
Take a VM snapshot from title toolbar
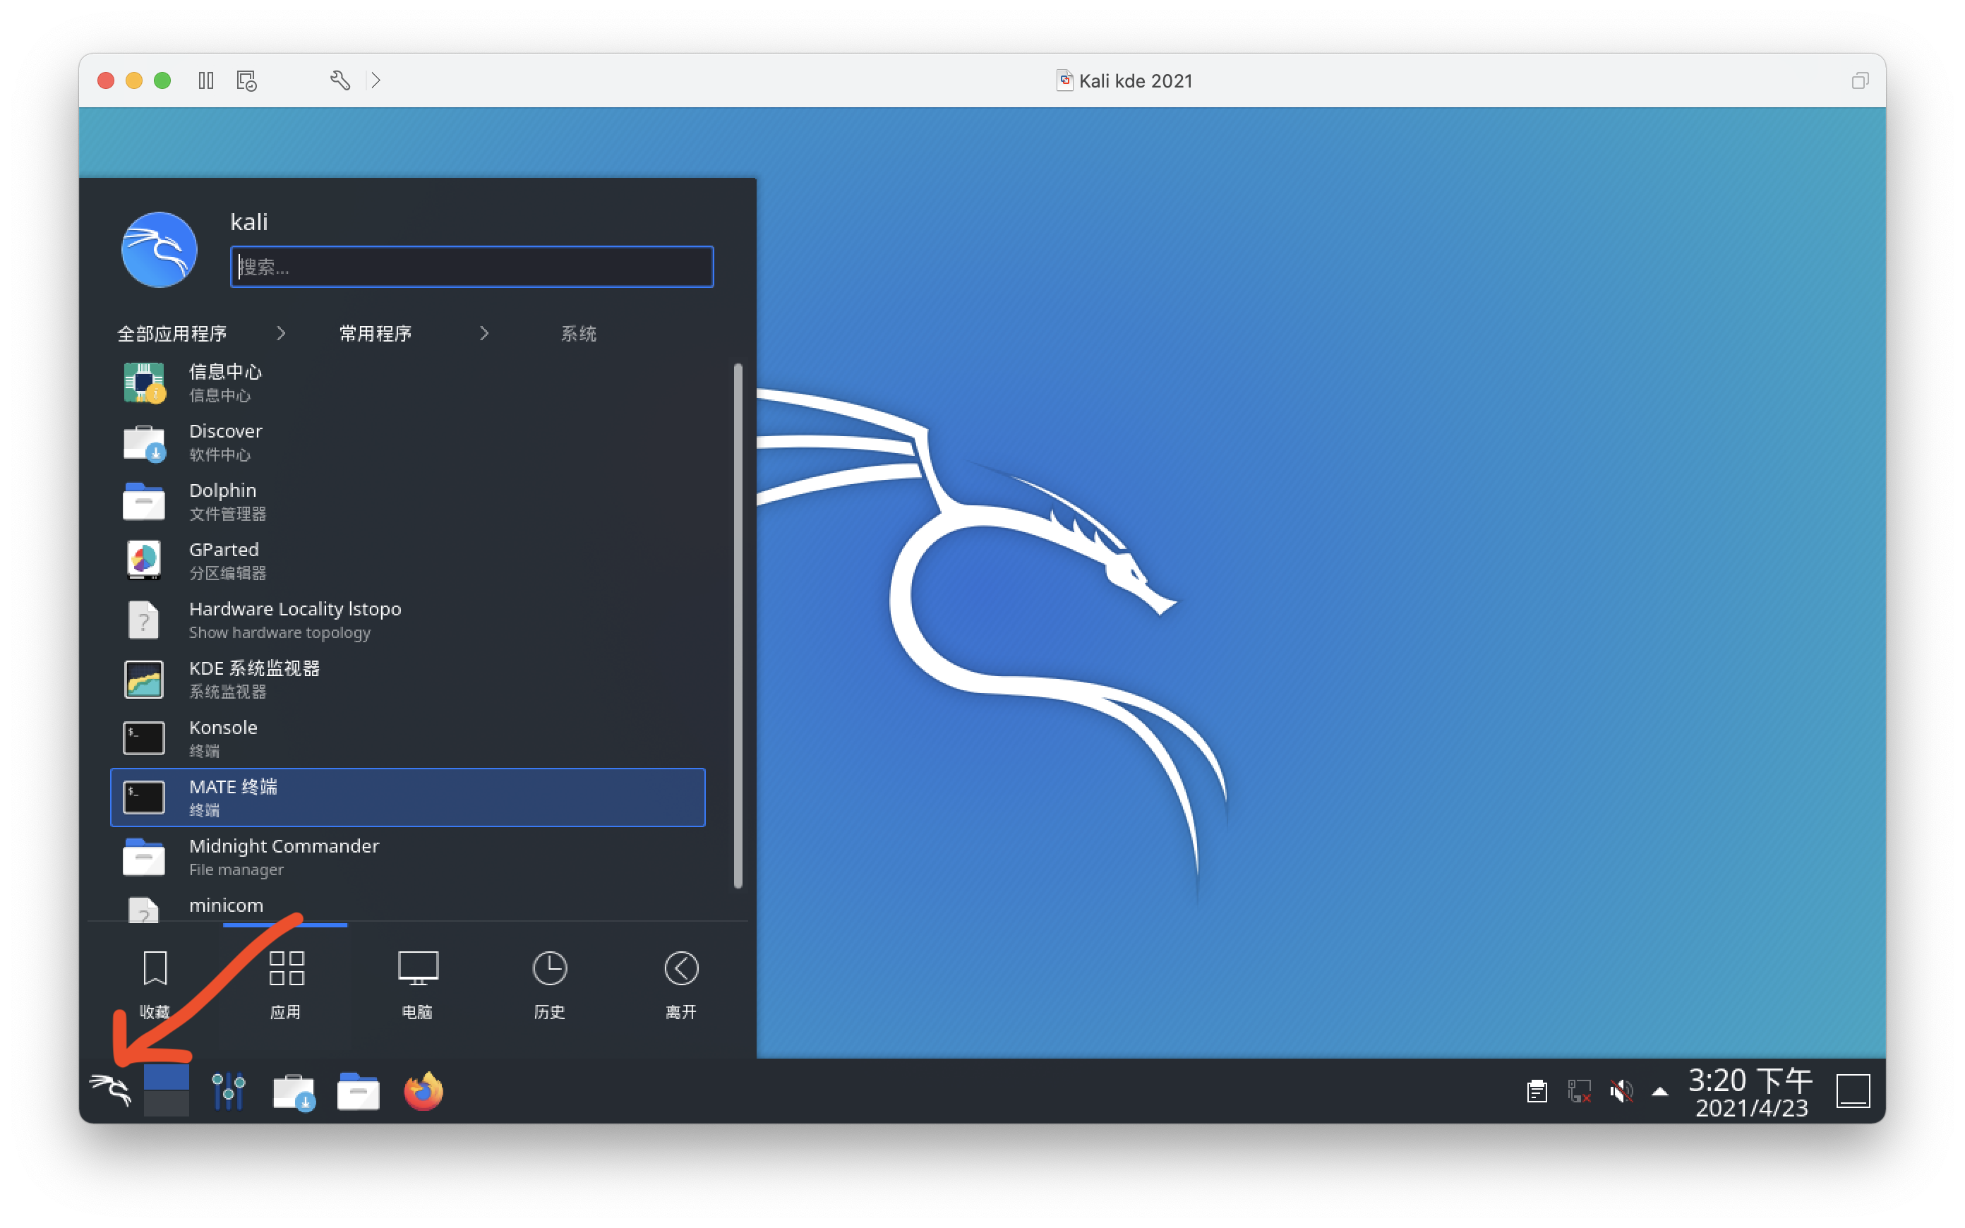point(247,80)
